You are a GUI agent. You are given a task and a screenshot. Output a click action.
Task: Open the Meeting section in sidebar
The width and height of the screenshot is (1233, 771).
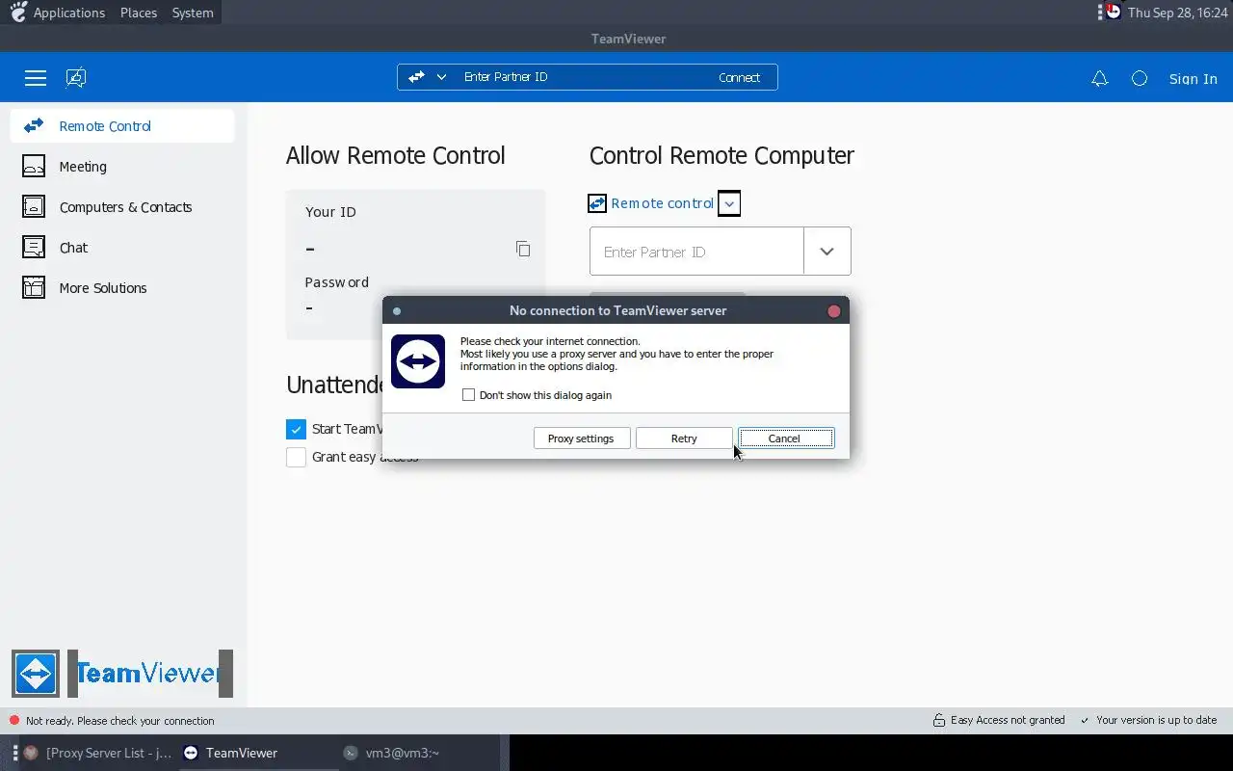pos(122,167)
